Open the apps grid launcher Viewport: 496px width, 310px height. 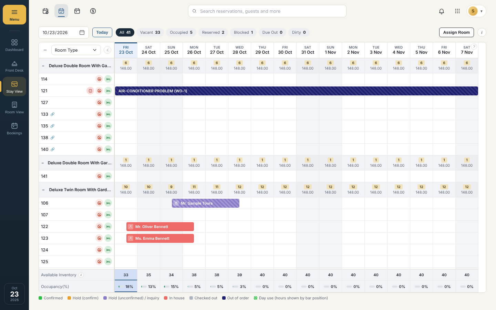pos(457,11)
